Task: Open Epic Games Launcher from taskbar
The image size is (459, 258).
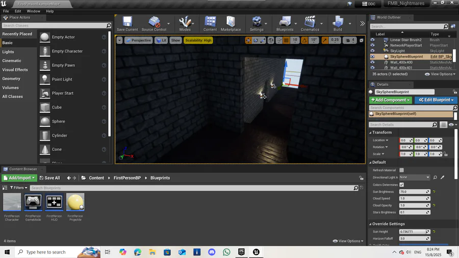Action: point(241,252)
